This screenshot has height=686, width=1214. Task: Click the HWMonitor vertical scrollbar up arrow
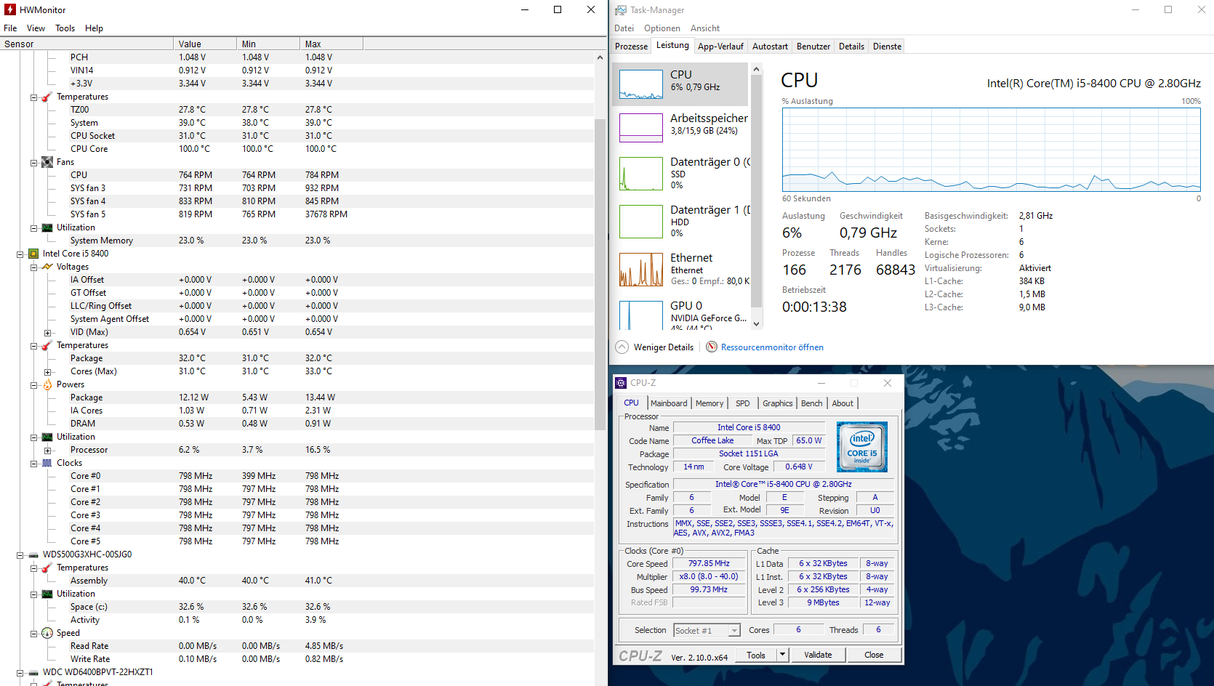point(600,57)
